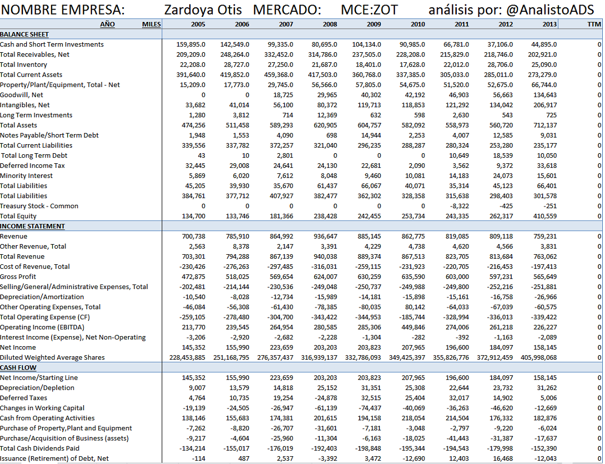
Task: Select the 2013 depreciation/amortization value -26,966
Action: [545, 297]
